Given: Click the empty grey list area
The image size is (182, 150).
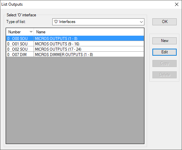Looking at the screenshot, I should (75, 100).
